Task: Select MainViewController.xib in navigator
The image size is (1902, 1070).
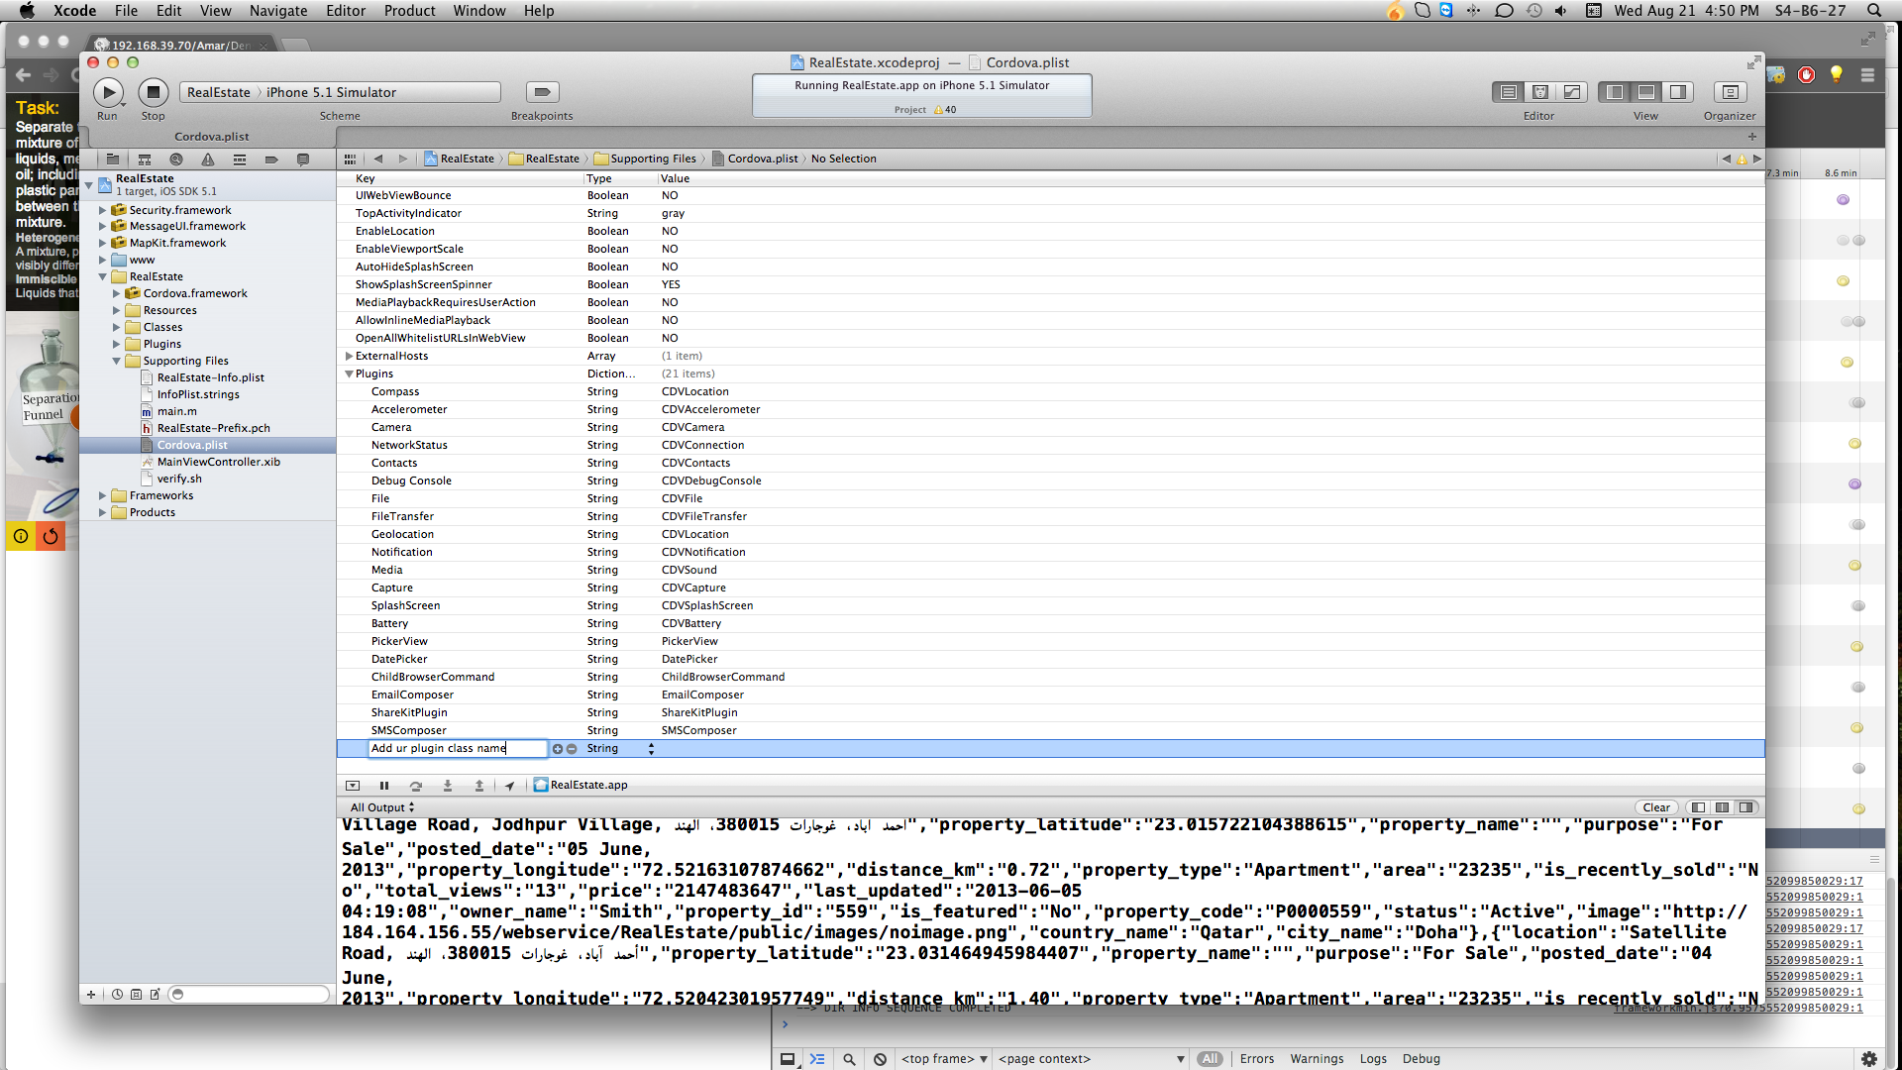Action: [218, 462]
